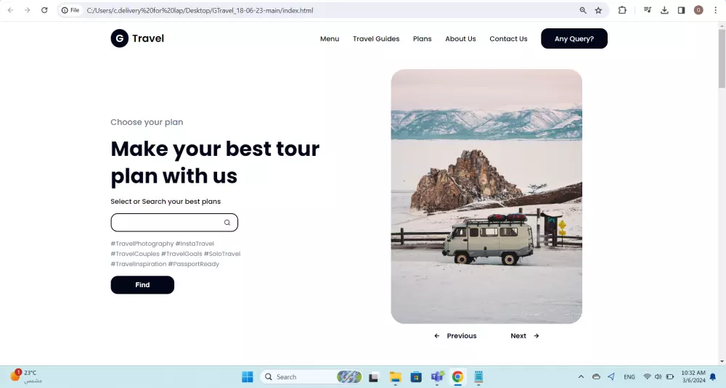Click the #TravelInspiration hashtag
The image size is (726, 388).
[x=139, y=263]
